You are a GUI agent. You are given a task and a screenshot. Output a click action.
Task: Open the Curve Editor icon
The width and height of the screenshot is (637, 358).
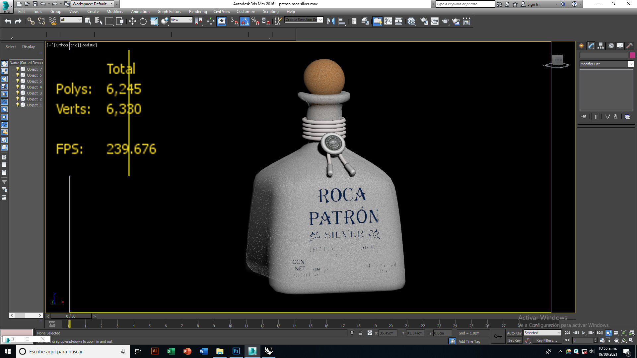pyautogui.click(x=388, y=21)
